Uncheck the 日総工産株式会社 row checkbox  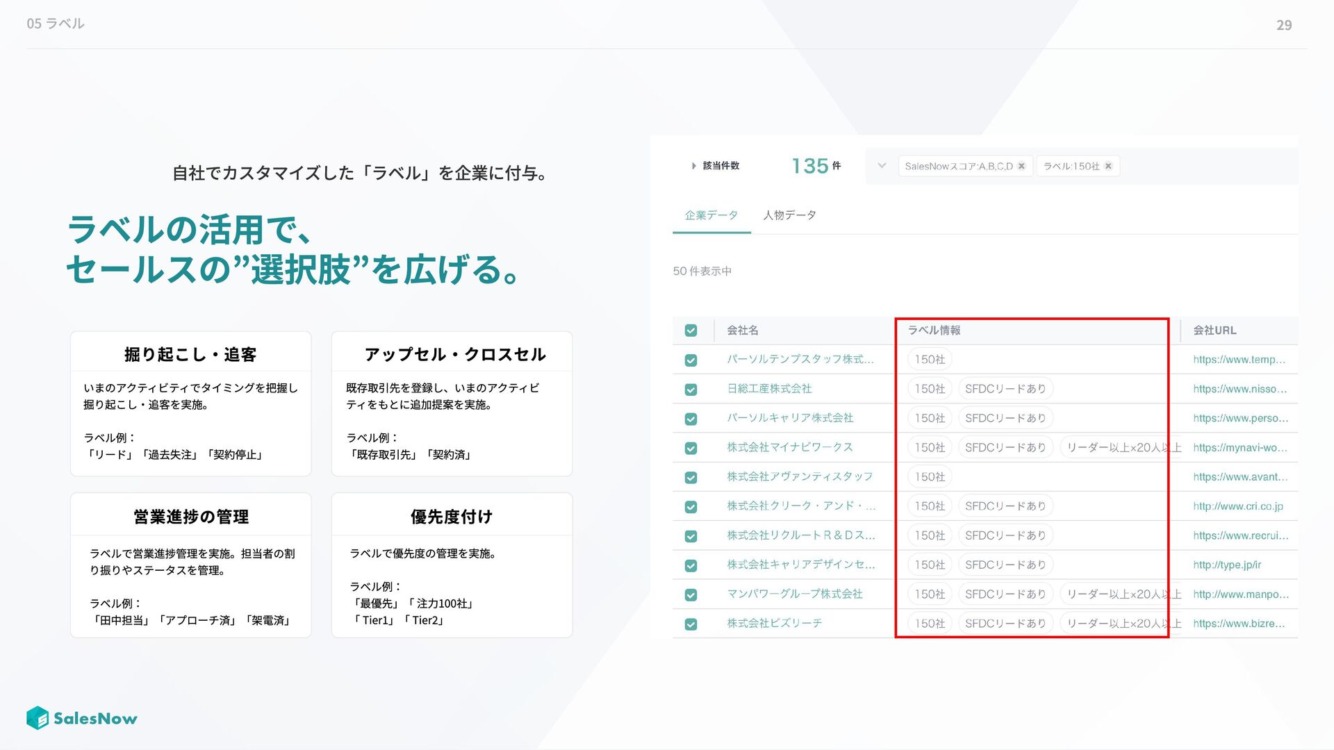[691, 390]
